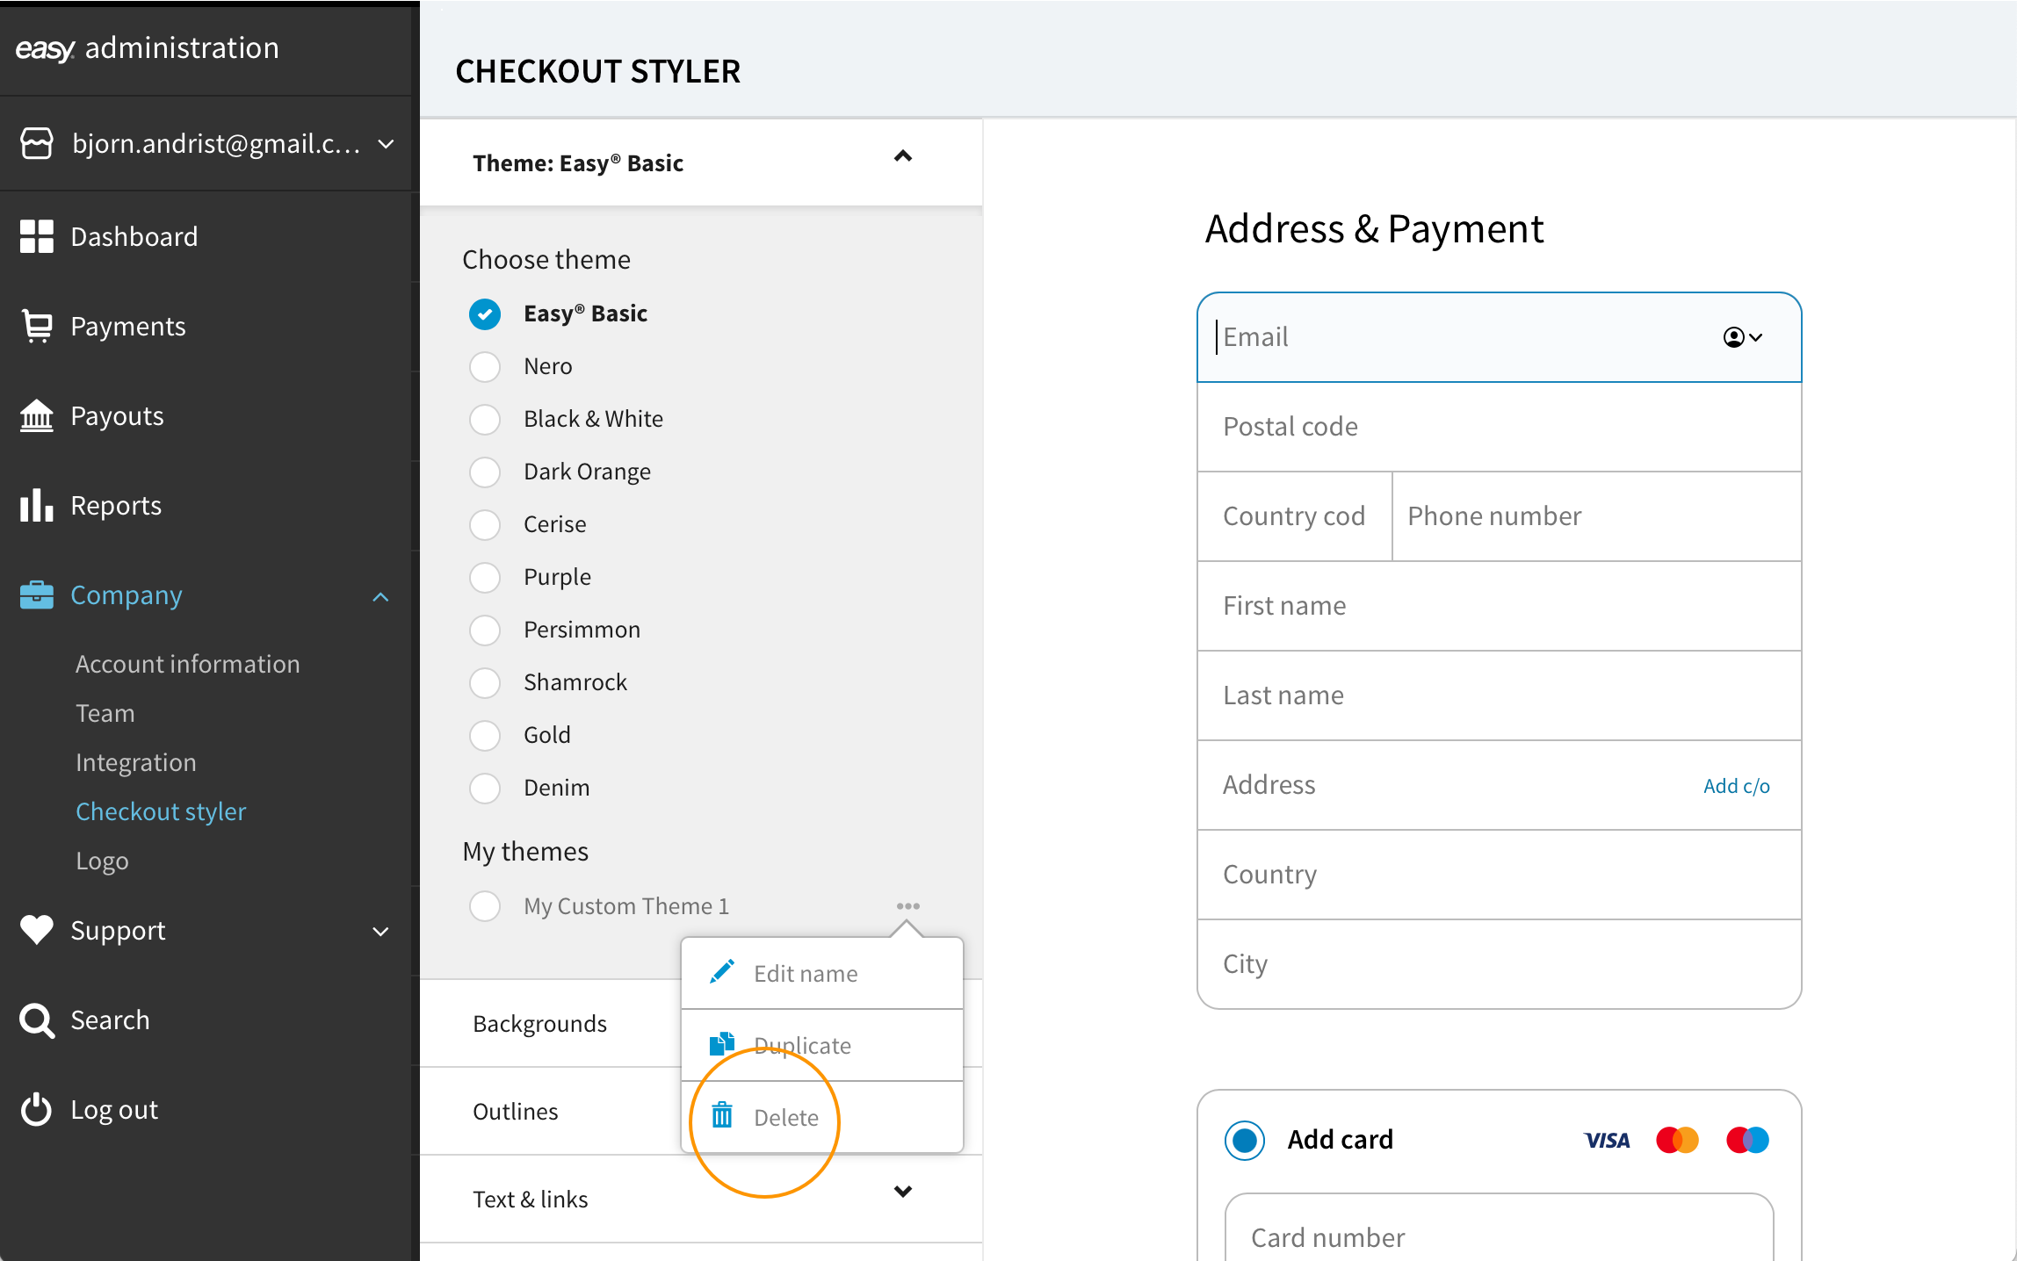Click into the Postal code field

tap(1498, 427)
